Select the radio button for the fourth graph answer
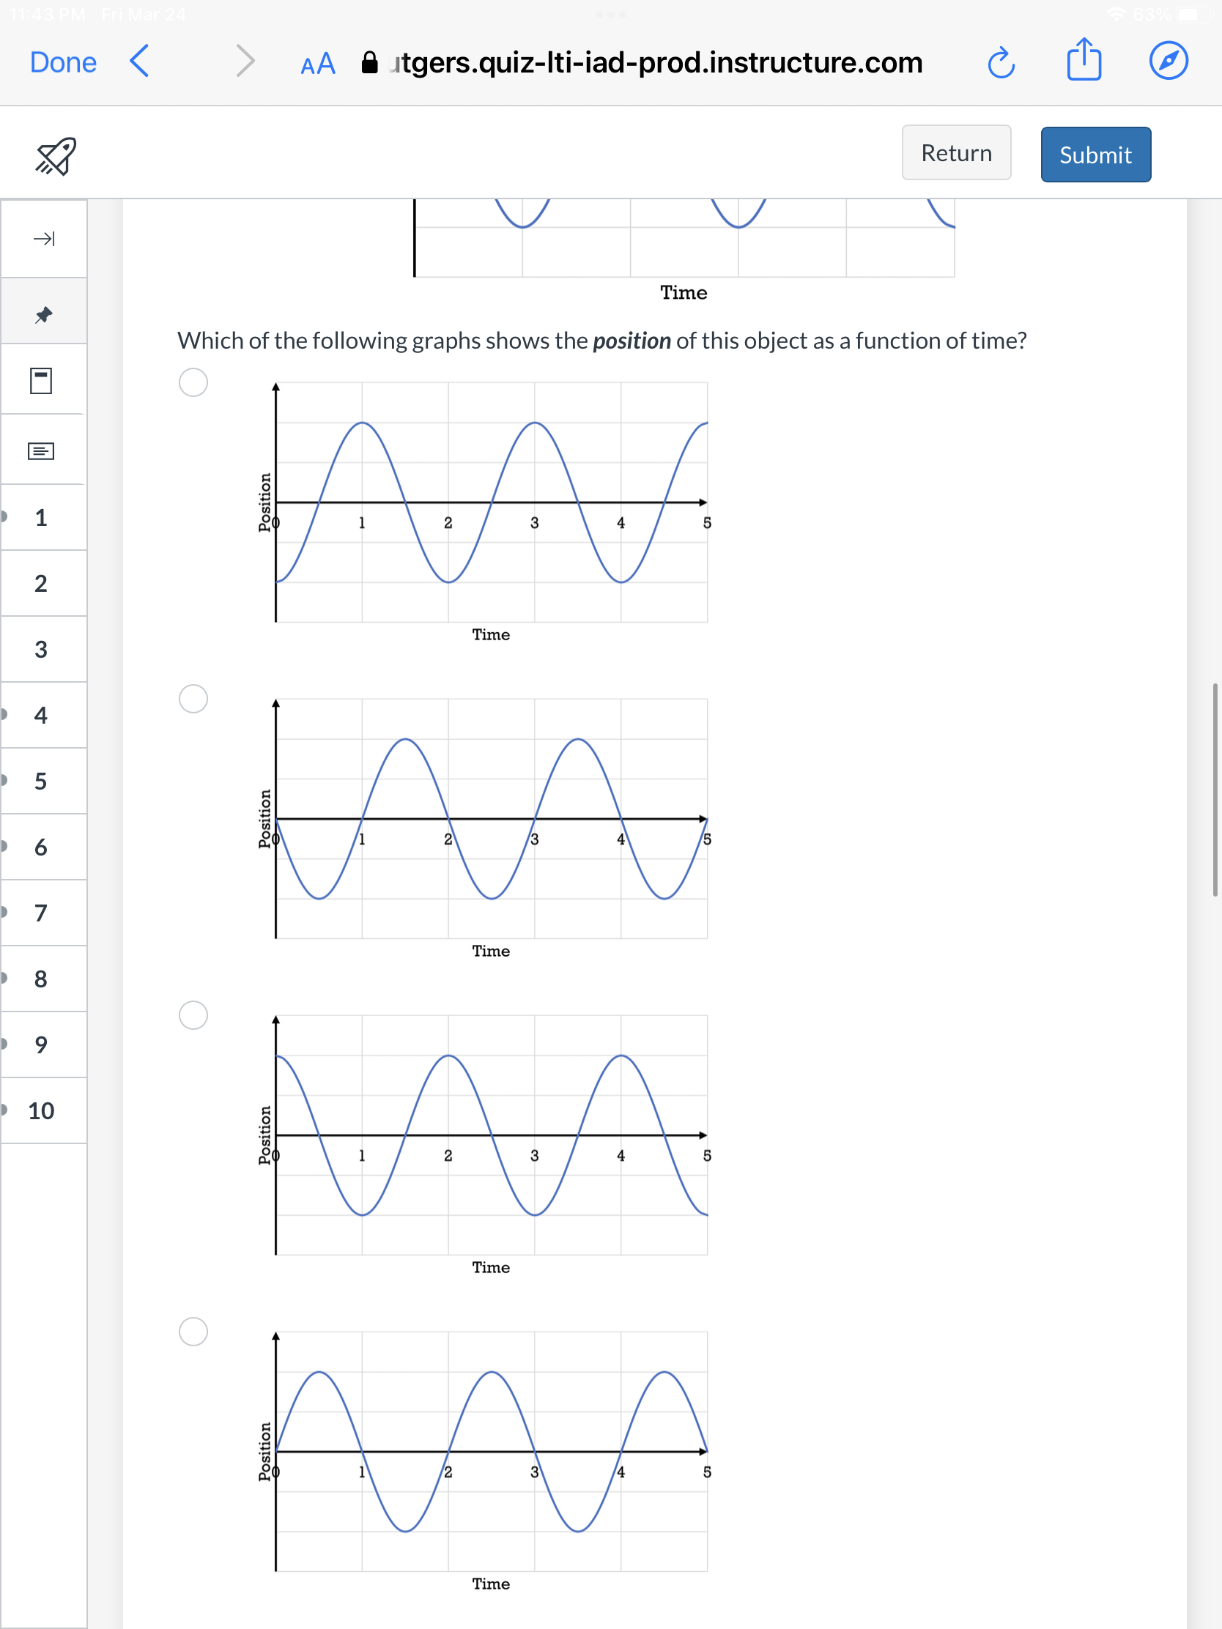 193,1331
